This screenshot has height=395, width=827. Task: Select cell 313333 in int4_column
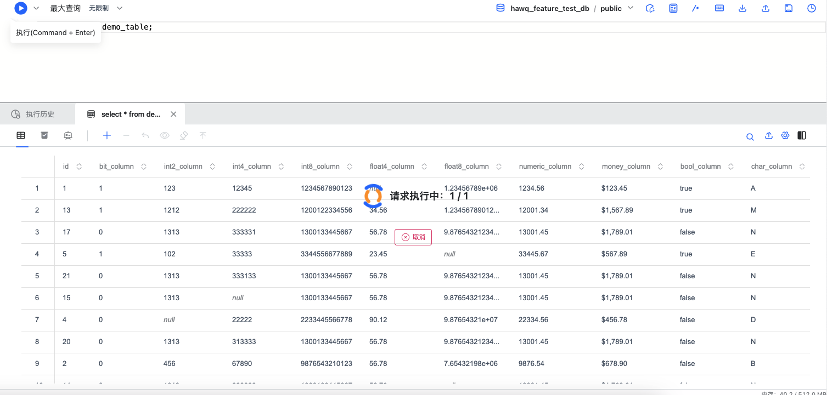(244, 342)
